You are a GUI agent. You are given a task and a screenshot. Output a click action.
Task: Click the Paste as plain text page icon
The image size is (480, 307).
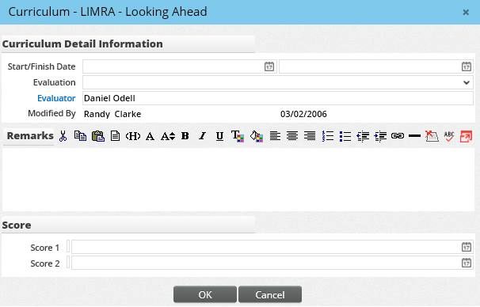115,136
